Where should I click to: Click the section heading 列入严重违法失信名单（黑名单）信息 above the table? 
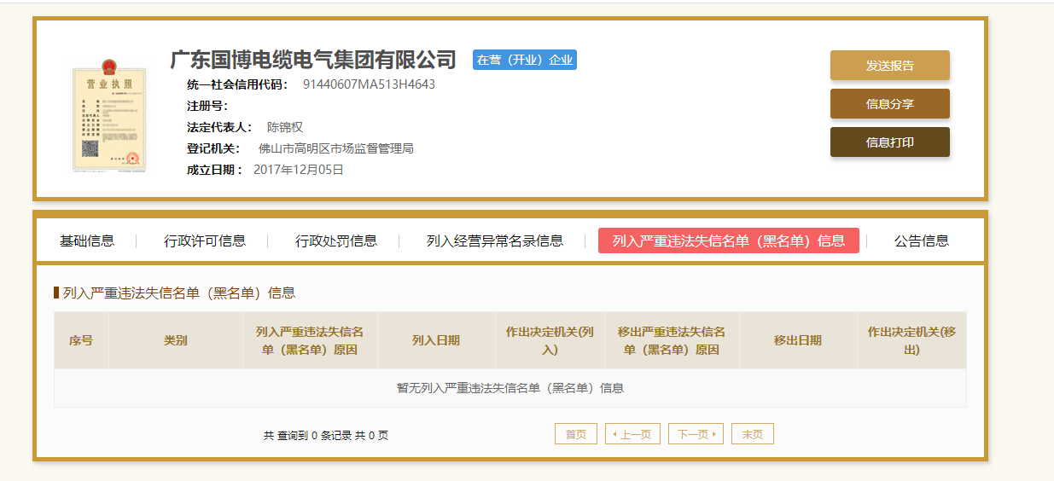point(179,293)
